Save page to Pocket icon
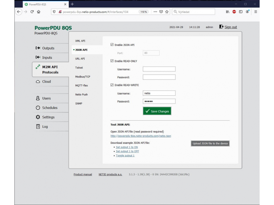Image resolution: width=274 pixels, height=205 pixels. [x=161, y=12]
